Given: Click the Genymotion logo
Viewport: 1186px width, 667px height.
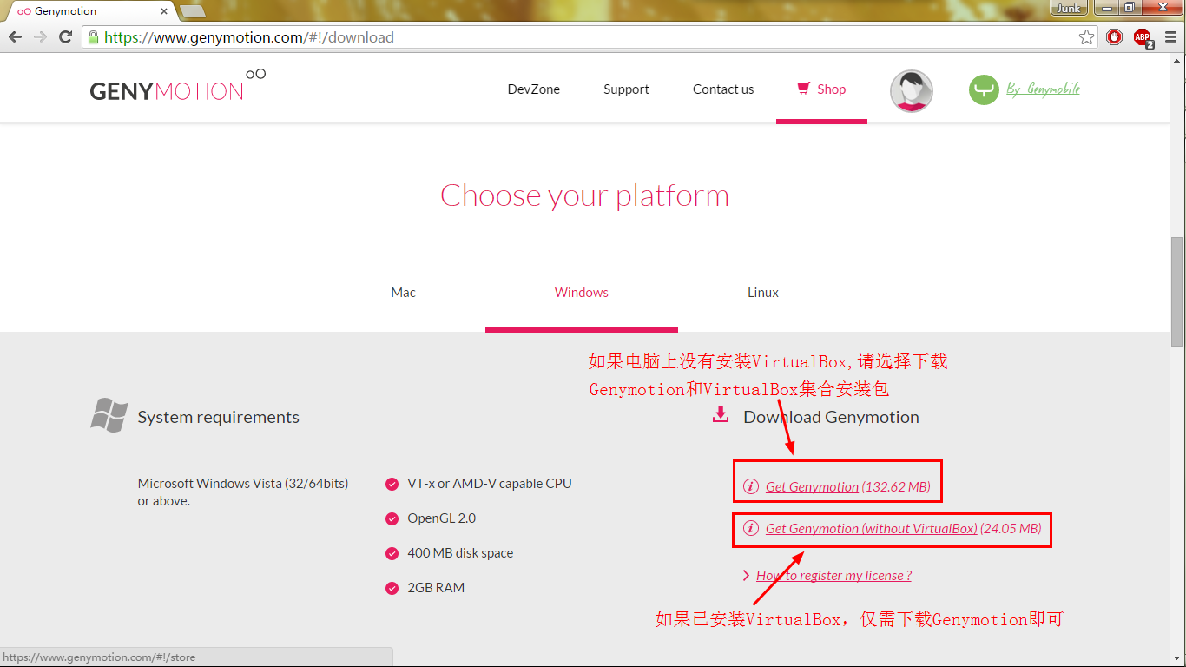Looking at the screenshot, I should [178, 85].
